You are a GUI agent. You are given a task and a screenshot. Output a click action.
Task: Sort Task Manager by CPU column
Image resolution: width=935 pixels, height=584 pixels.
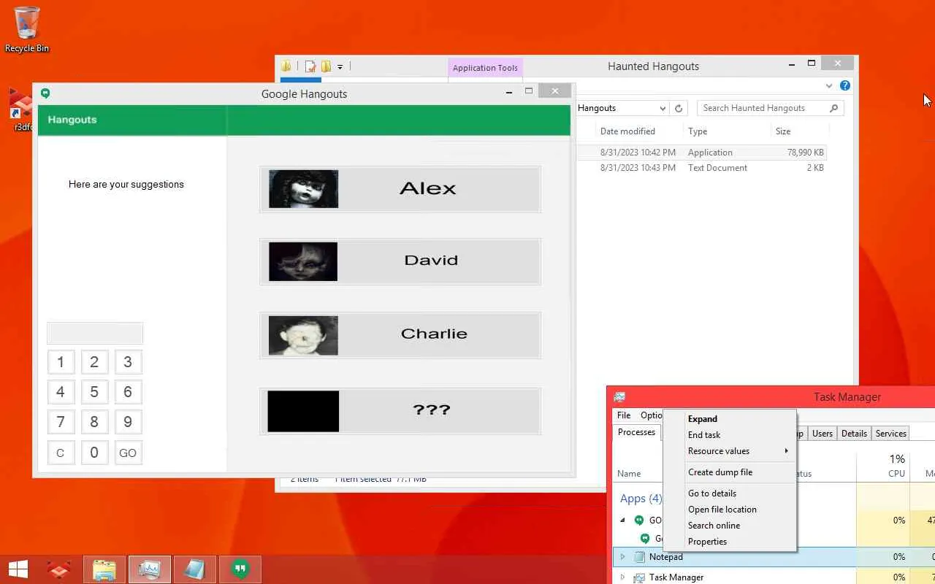[x=882, y=466]
